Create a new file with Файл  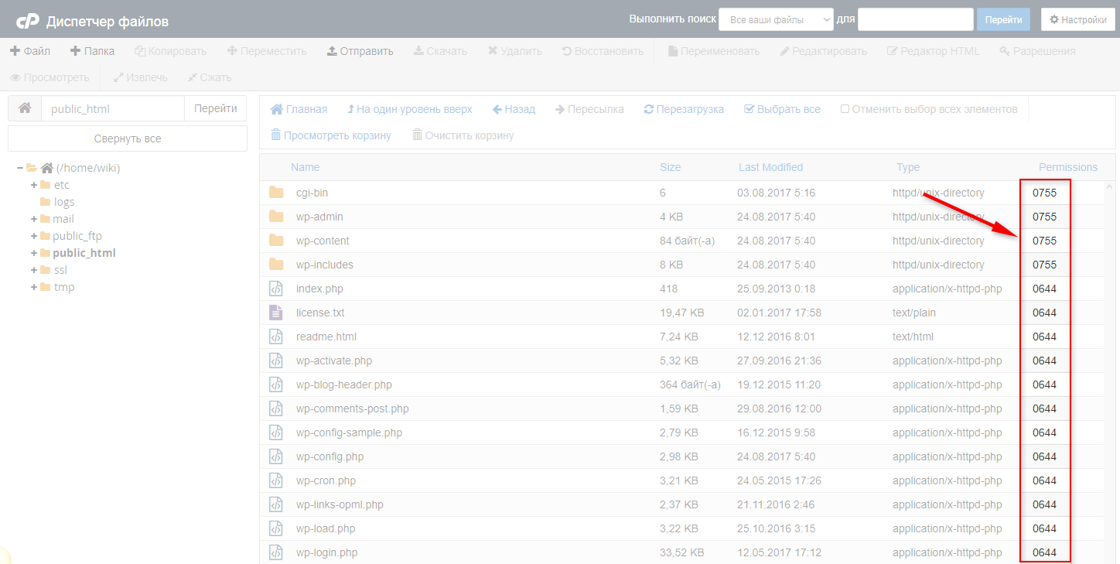click(30, 51)
